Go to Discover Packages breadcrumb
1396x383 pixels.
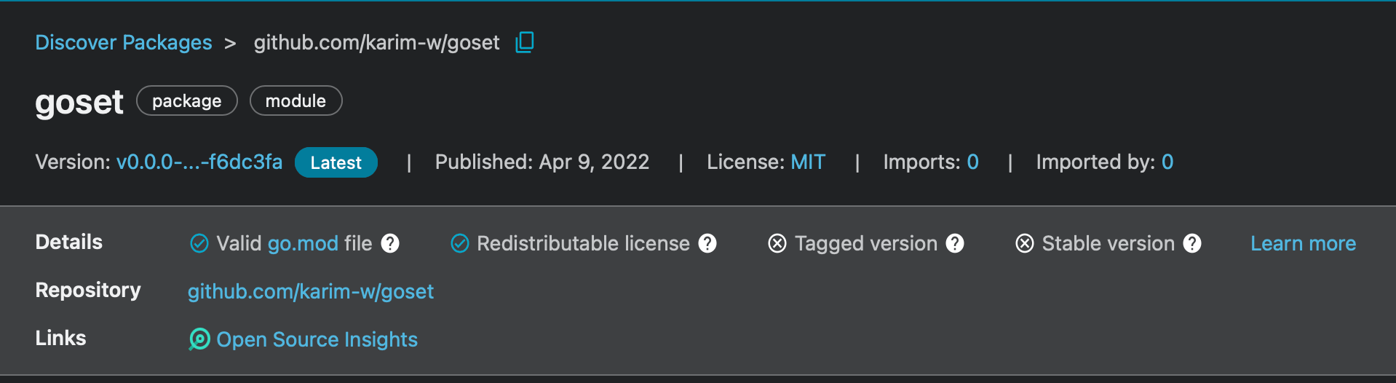coord(124,42)
